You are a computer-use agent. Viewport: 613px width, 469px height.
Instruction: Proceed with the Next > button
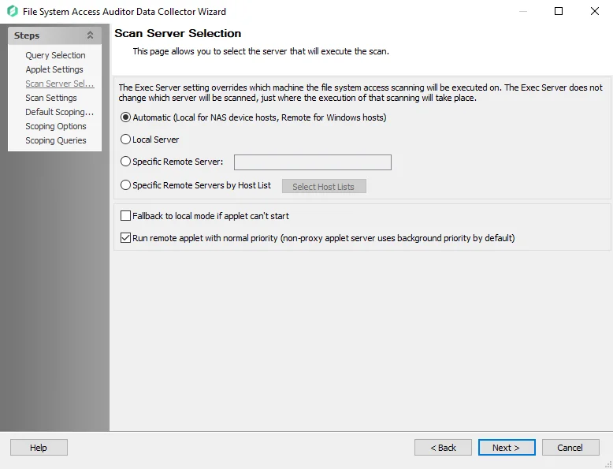tap(507, 448)
